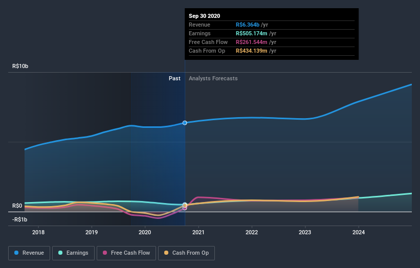Click the R$261.544m free cash flow value
The height and width of the screenshot is (268, 420).
[x=252, y=42]
